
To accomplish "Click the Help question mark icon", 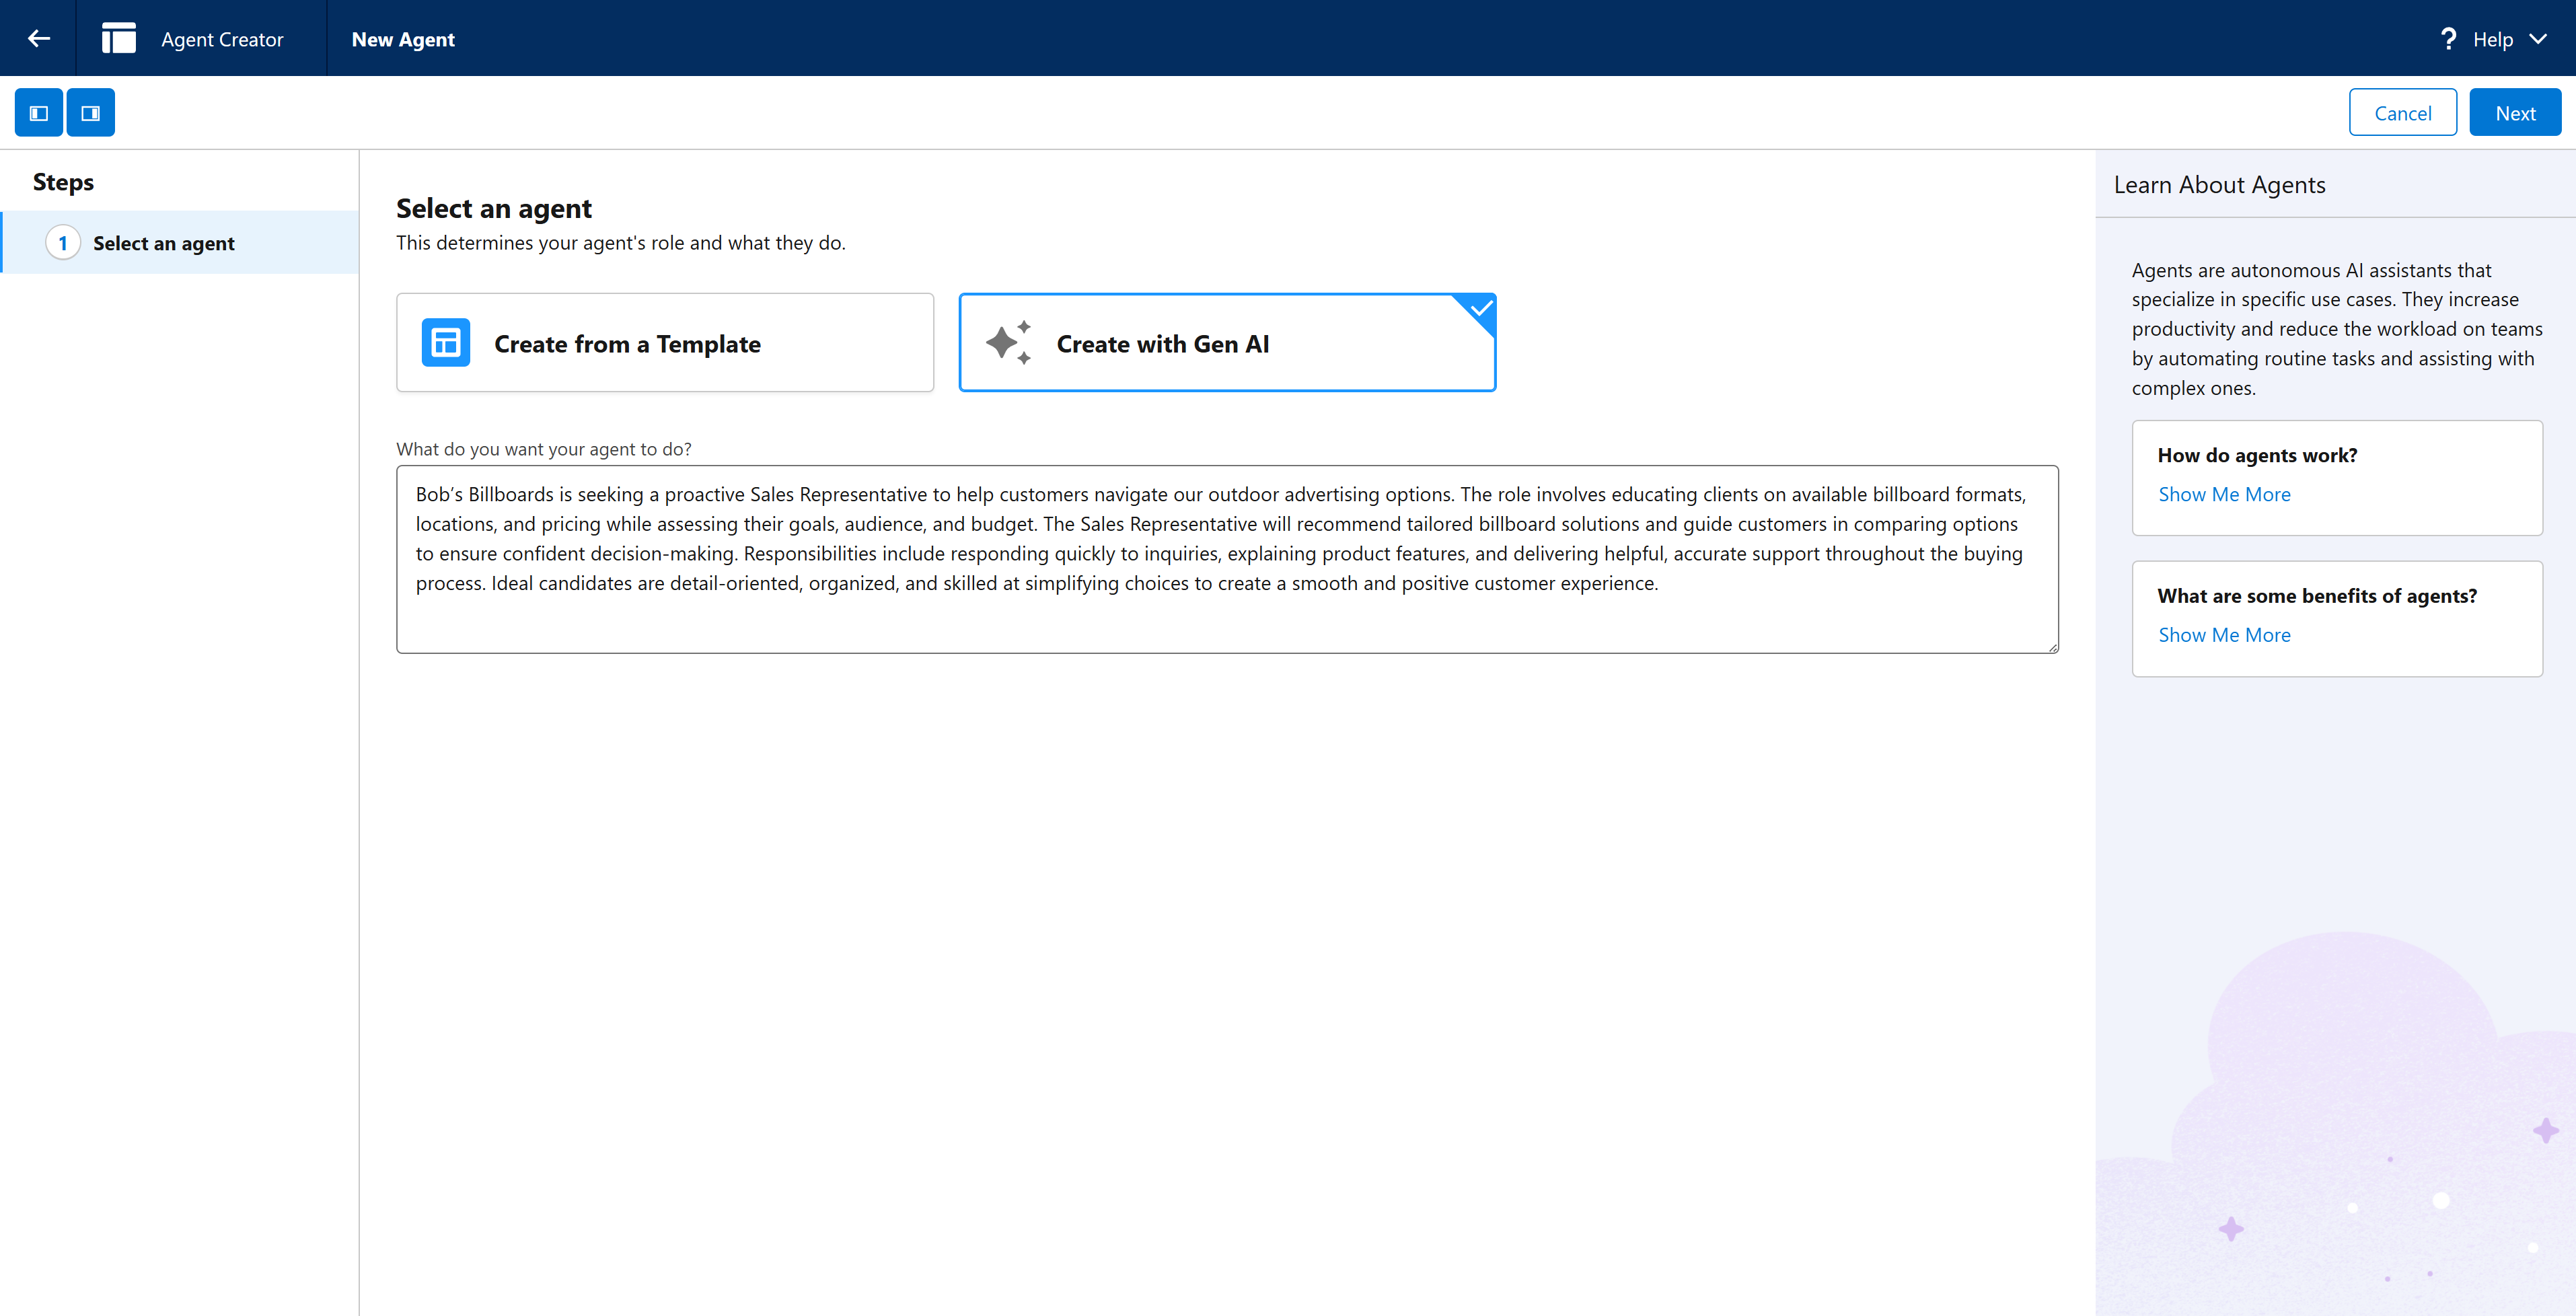I will click(2448, 39).
